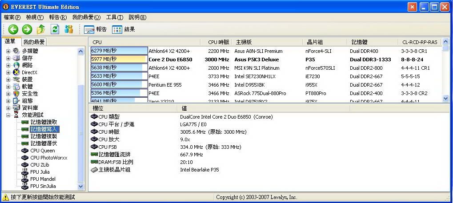Screen dimensions: 453x203
Task: Open the 結果 results toolbar button
Action: [x=123, y=29]
